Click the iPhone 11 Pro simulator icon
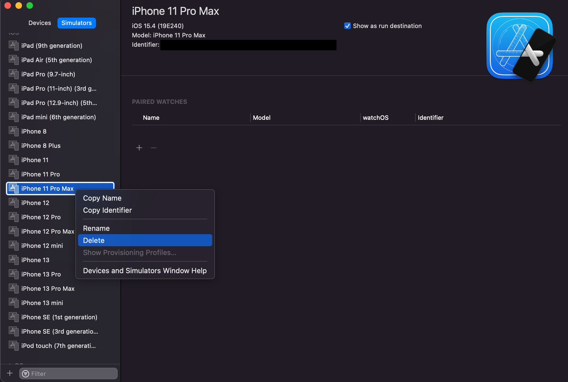 [13, 174]
